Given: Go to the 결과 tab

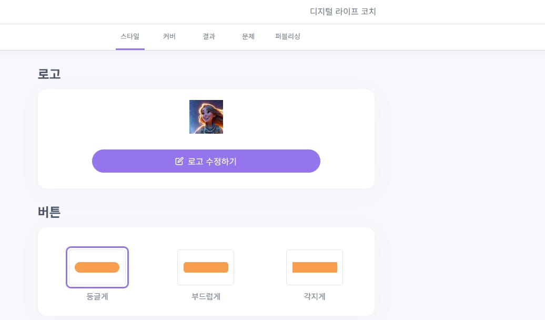Looking at the screenshot, I should pos(209,37).
